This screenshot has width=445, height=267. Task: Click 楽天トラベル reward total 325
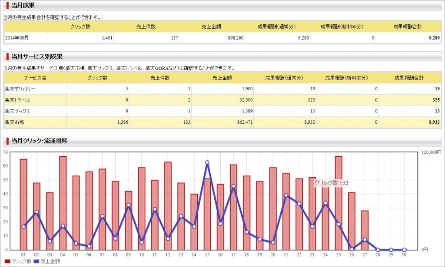click(x=436, y=100)
